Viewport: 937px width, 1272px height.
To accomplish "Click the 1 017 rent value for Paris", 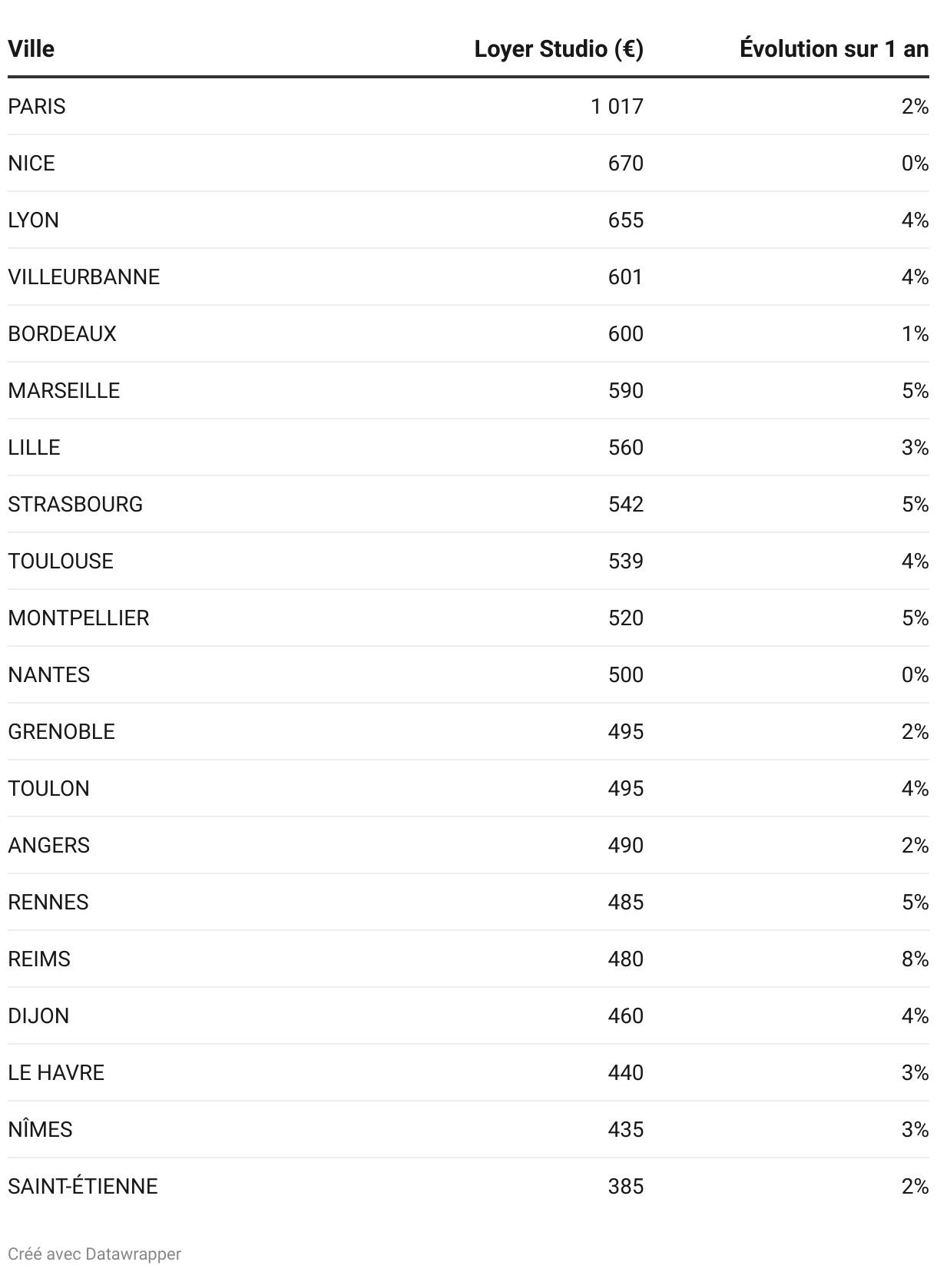I will coord(617,106).
